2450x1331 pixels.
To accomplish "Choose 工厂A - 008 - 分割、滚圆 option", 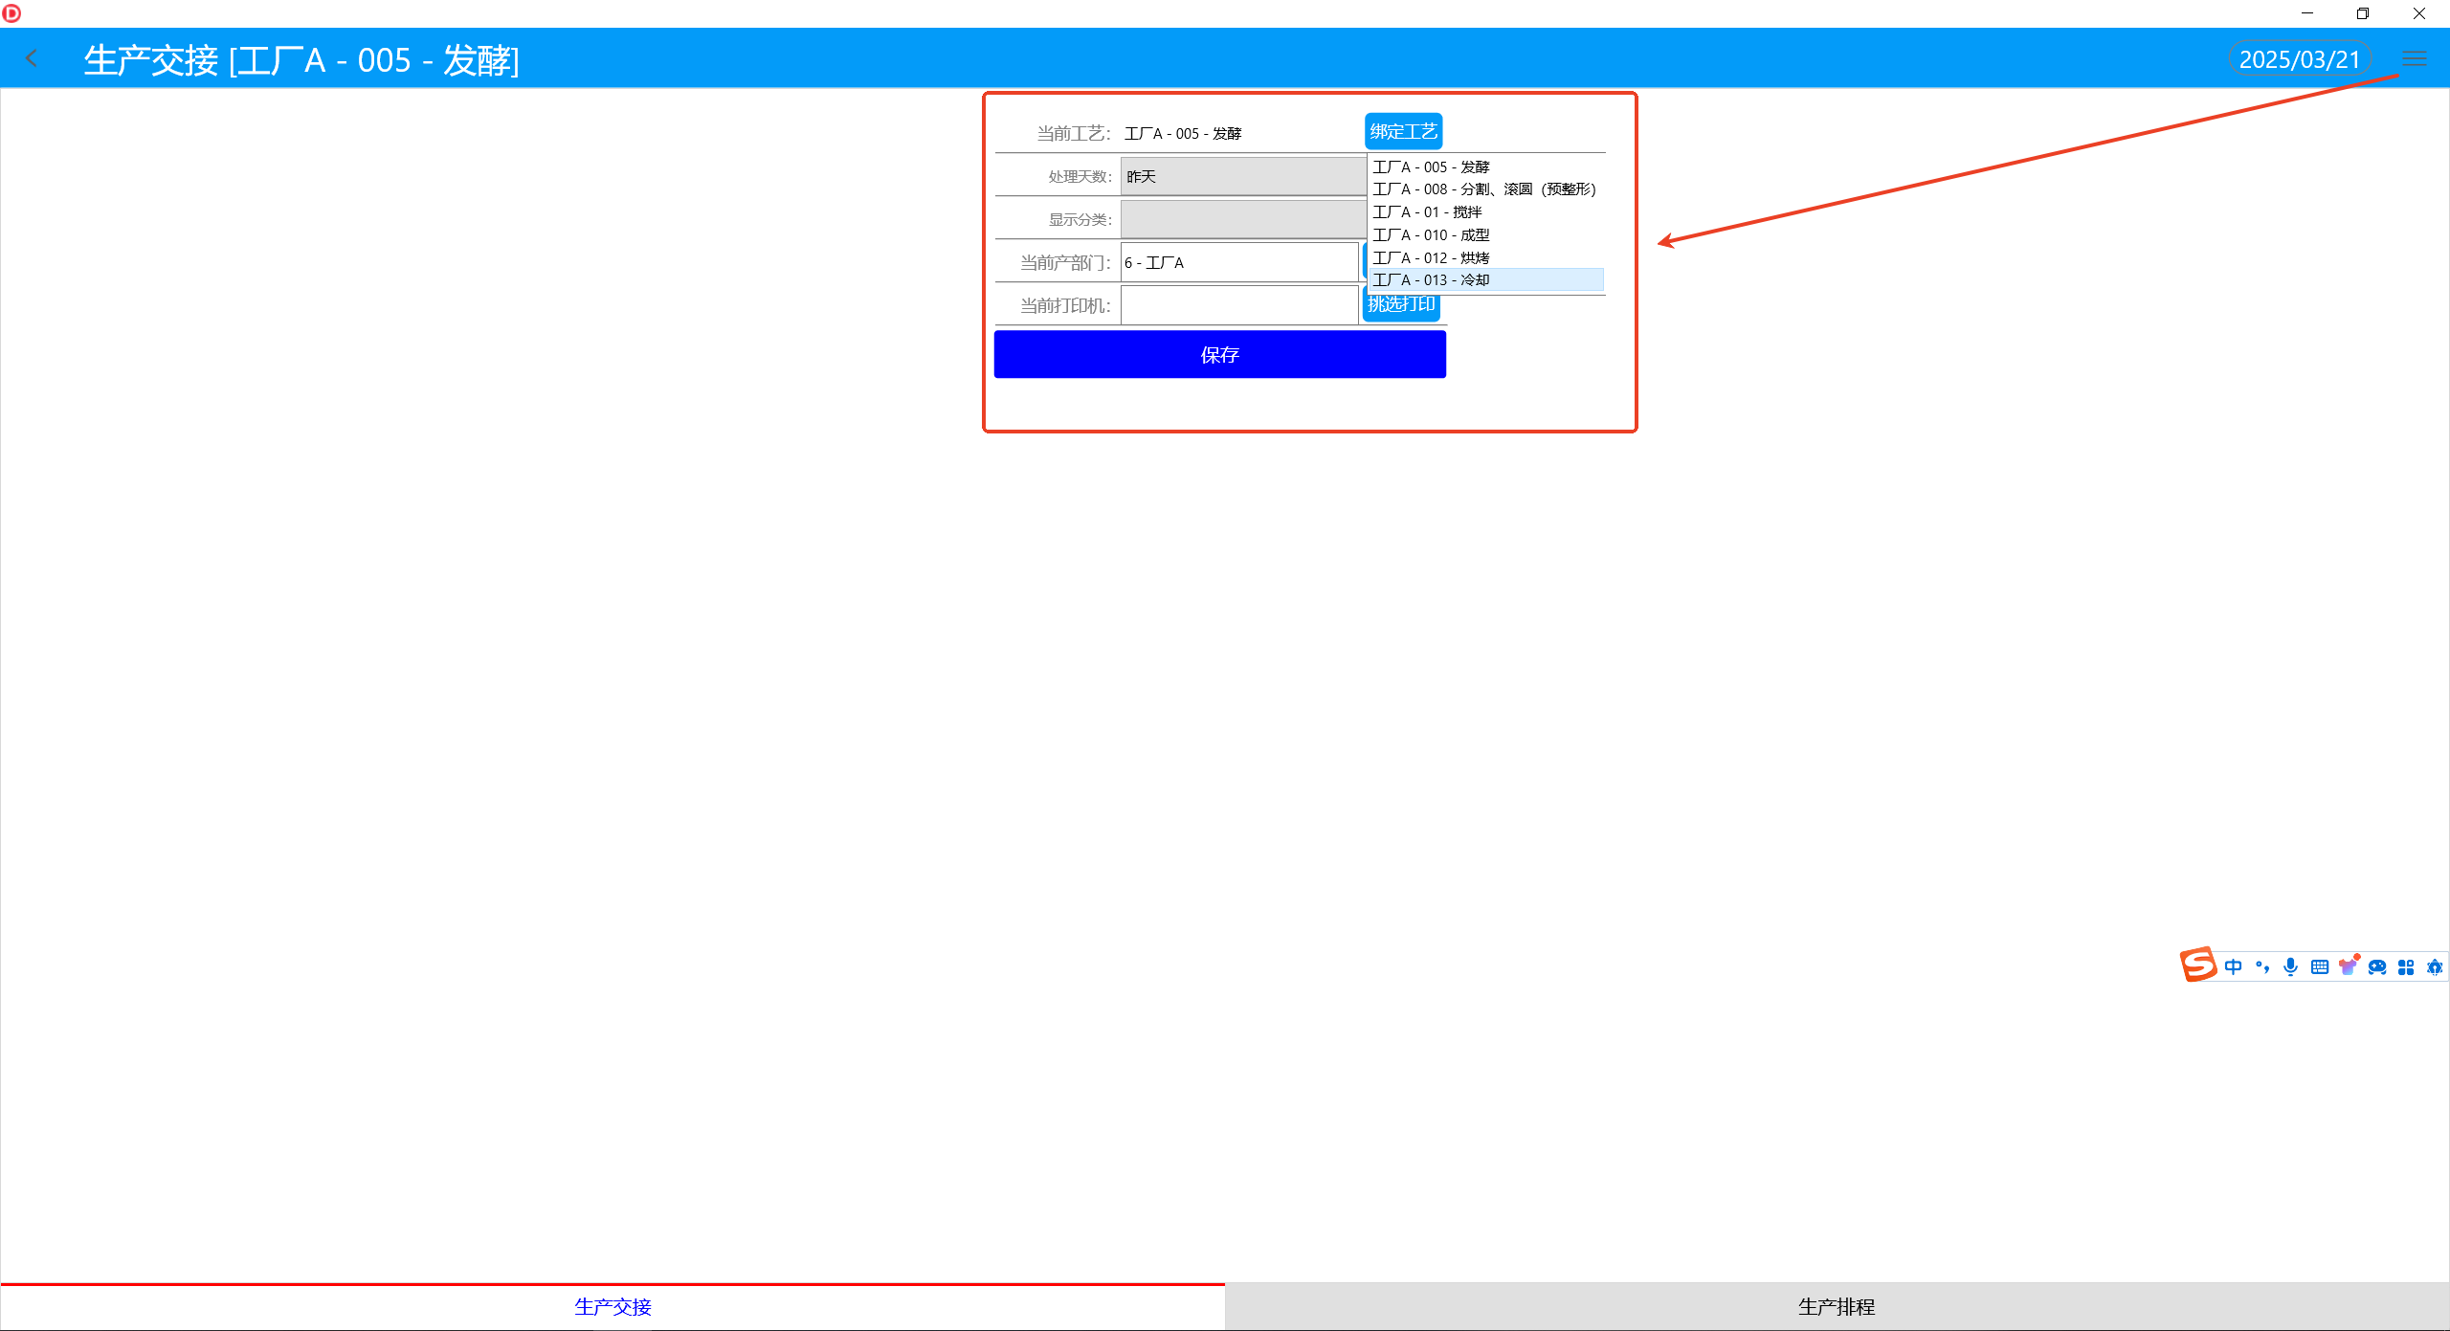I will 1483,189.
